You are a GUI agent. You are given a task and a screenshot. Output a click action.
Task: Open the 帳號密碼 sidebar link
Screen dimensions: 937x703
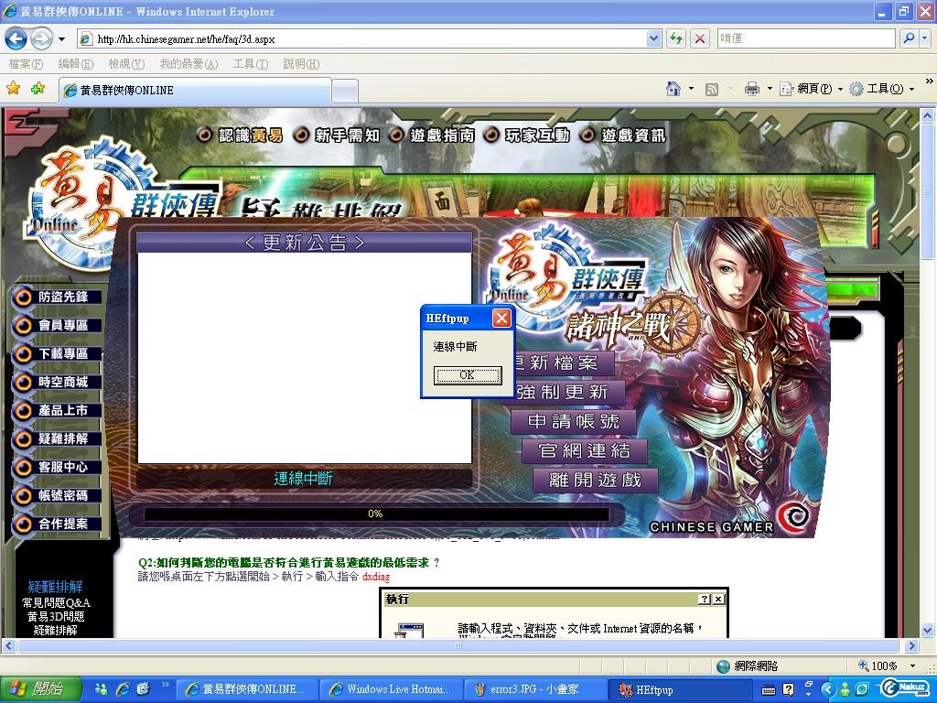click(x=57, y=495)
